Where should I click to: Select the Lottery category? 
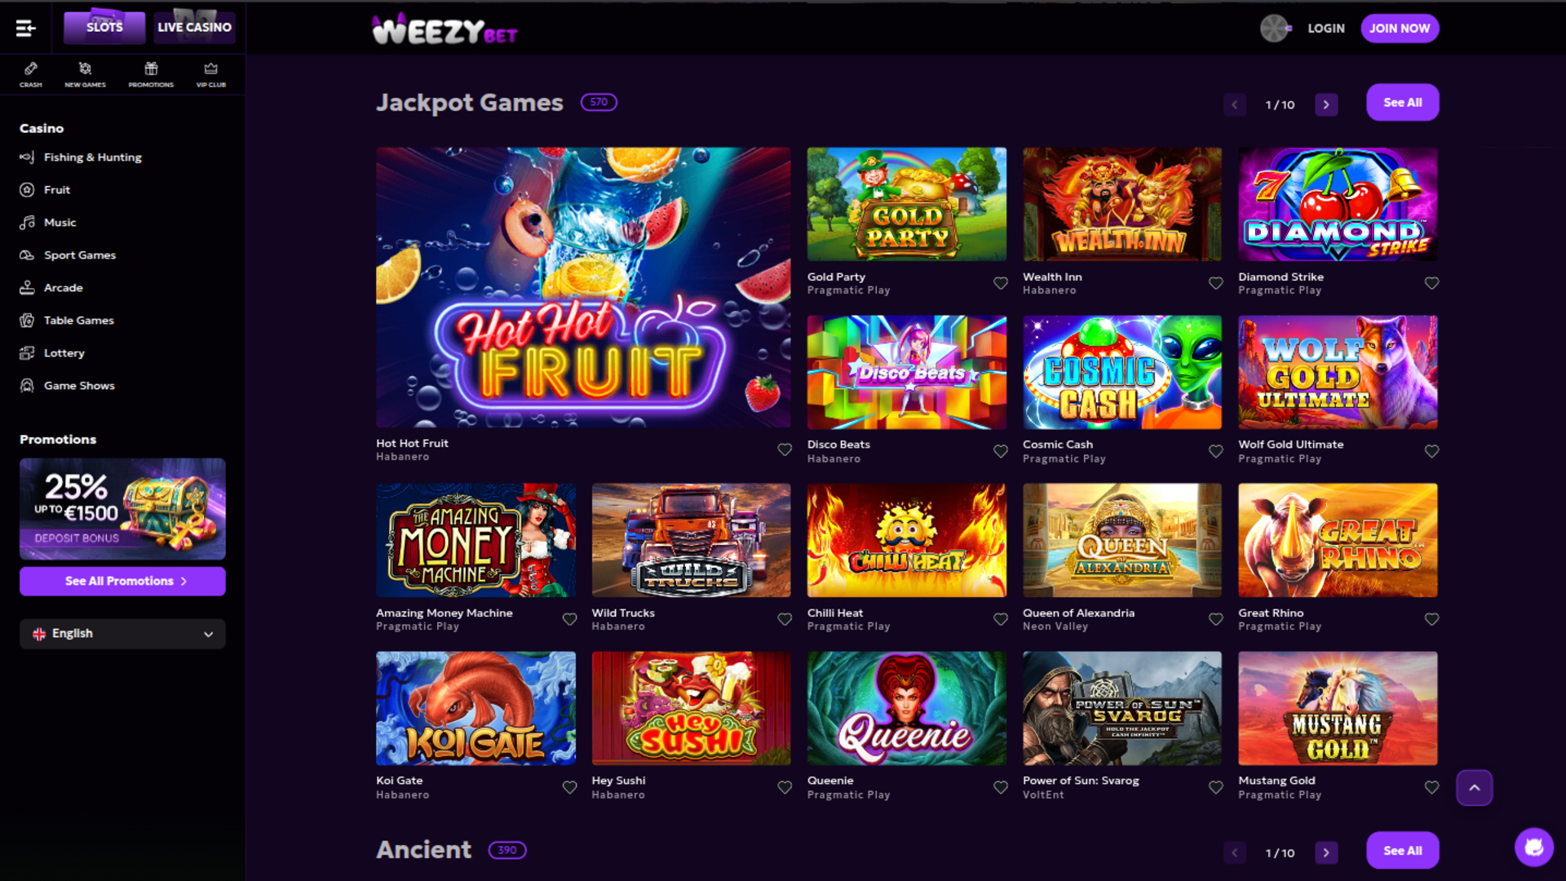[64, 352]
